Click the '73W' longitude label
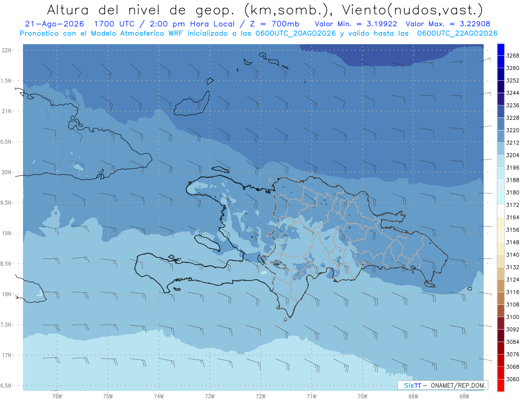 tap(210, 396)
